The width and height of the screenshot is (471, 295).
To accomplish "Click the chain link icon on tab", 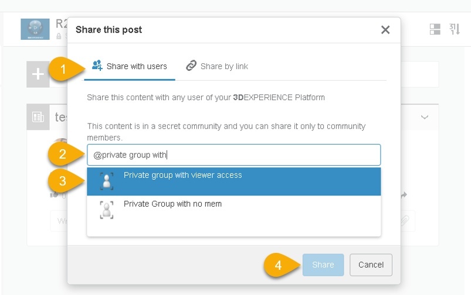I will [191, 66].
